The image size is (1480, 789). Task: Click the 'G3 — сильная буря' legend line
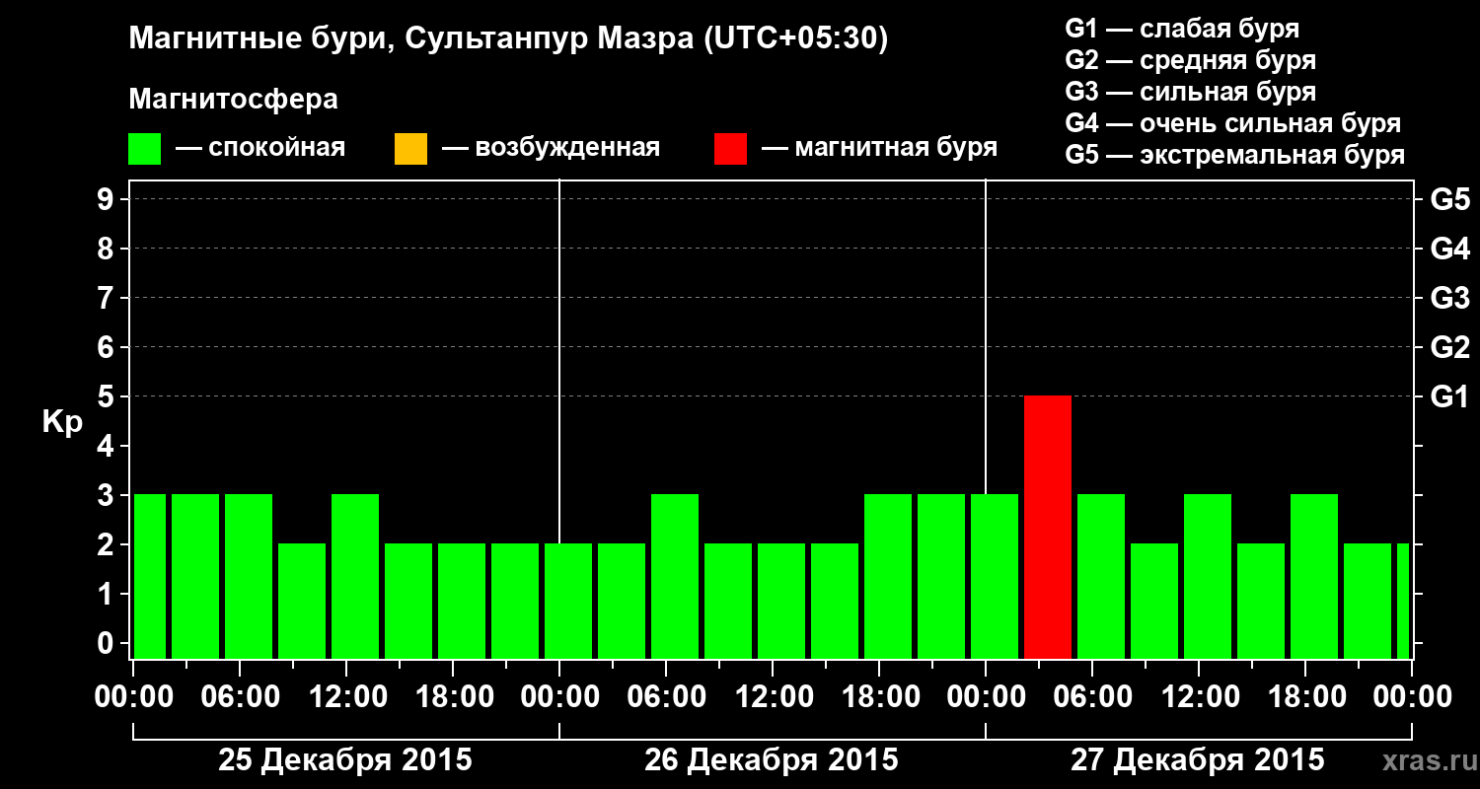(x=1191, y=92)
